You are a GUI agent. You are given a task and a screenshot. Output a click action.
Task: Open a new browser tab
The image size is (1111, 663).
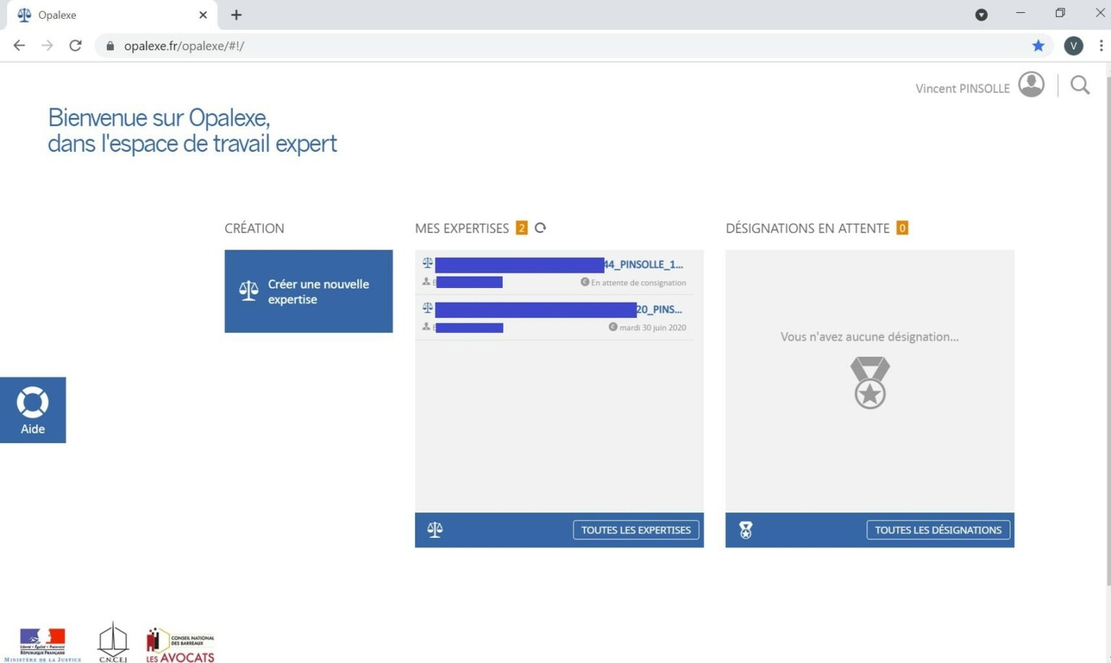point(236,14)
